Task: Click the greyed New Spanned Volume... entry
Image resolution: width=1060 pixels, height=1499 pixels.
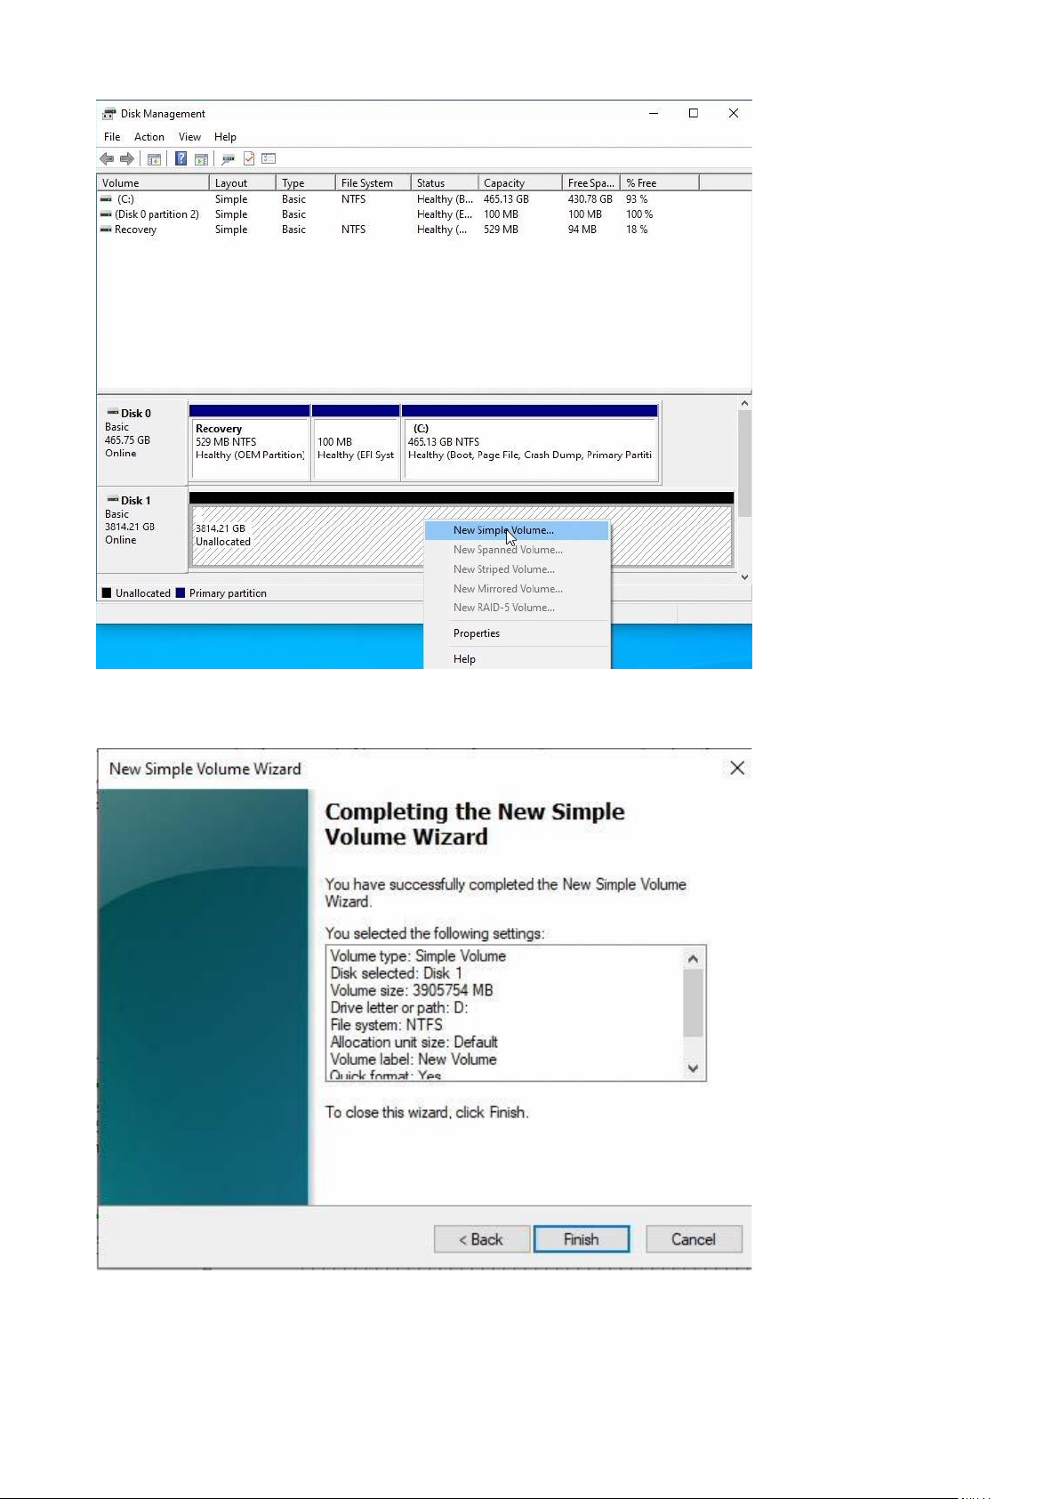Action: (517, 550)
